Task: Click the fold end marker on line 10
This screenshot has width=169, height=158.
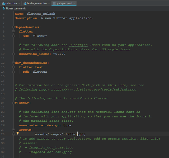Action: [13, 54]
